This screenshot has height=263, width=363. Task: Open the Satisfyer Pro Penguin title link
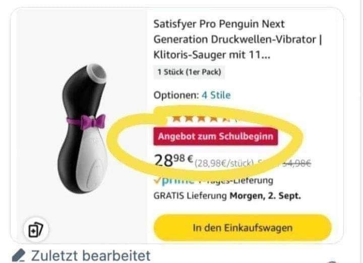(x=238, y=40)
